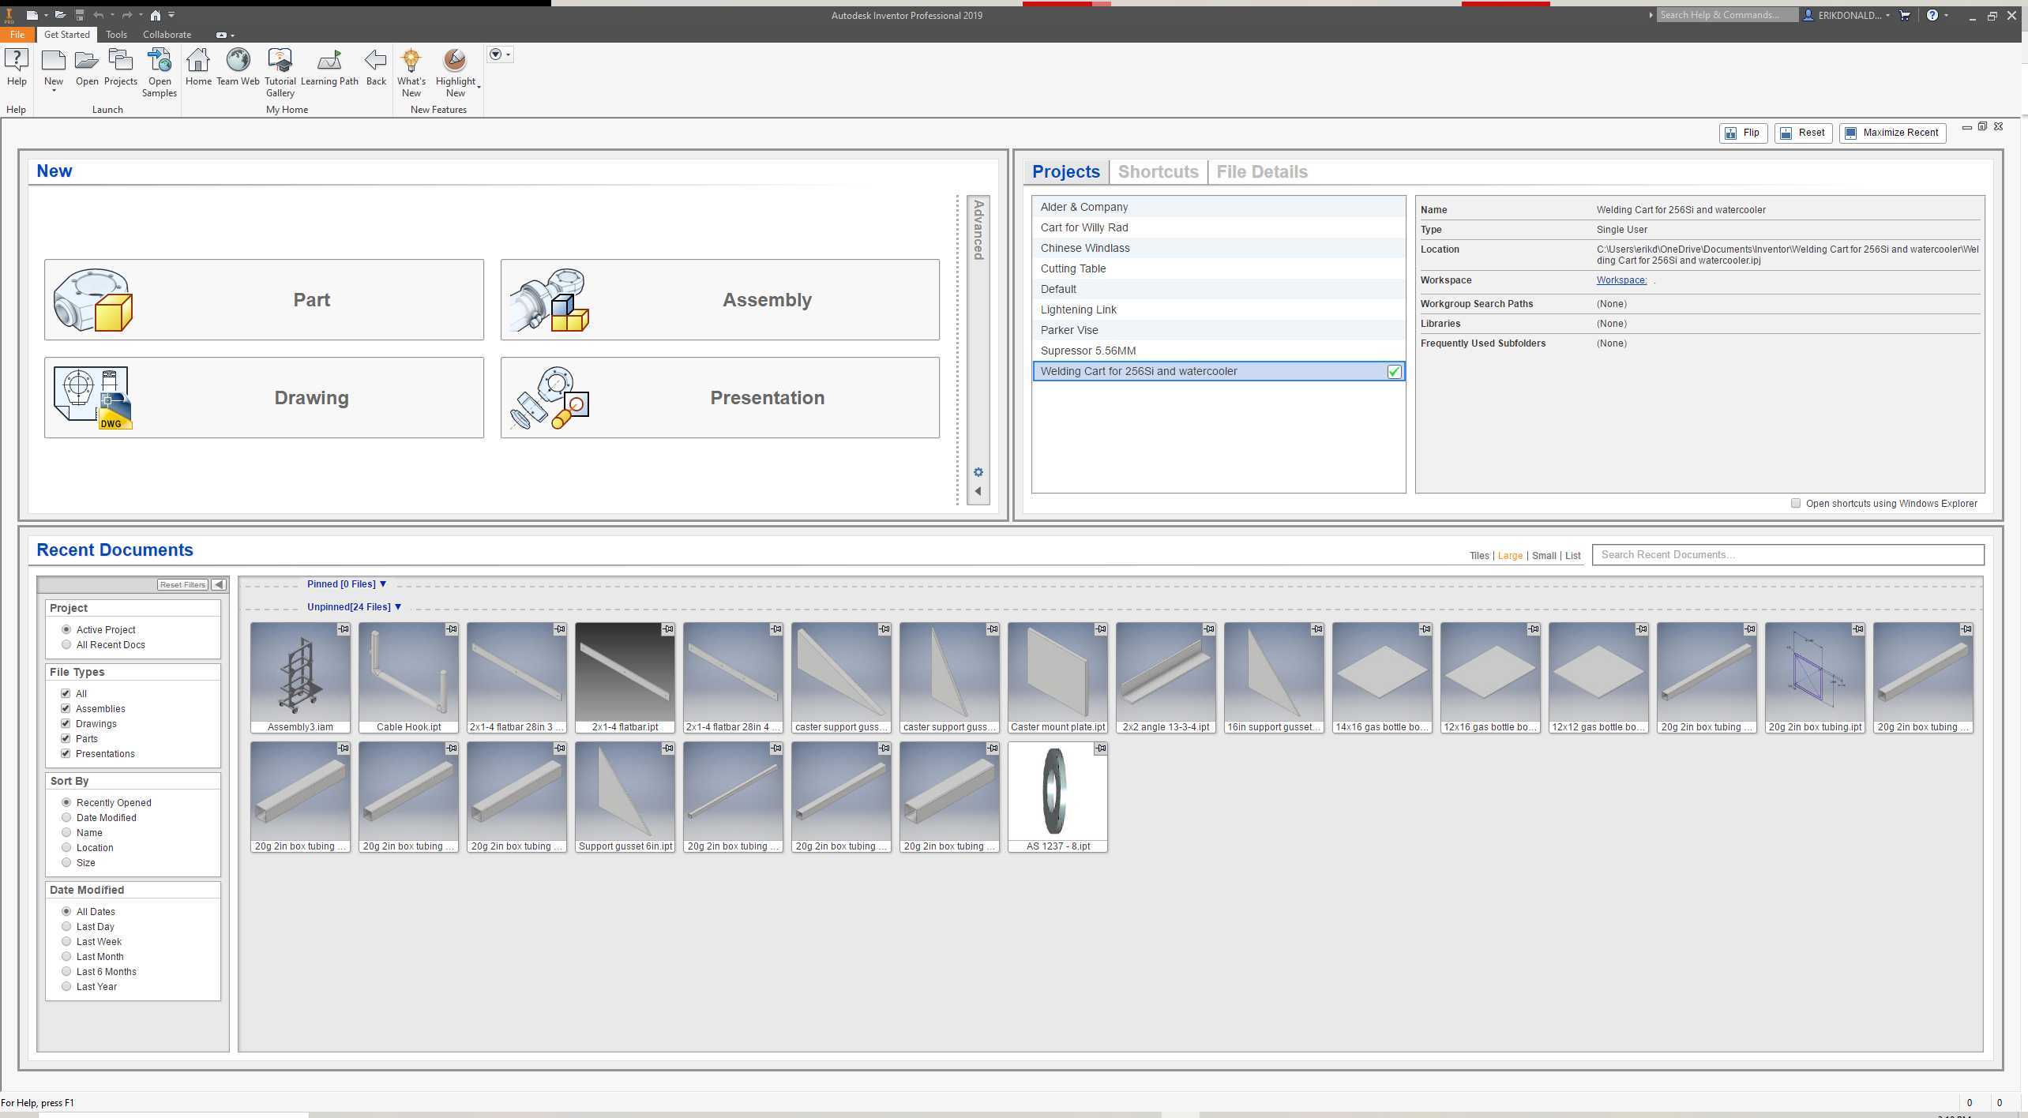This screenshot has width=2028, height=1118.
Task: Go to Home in the ribbon
Action: click(x=198, y=66)
